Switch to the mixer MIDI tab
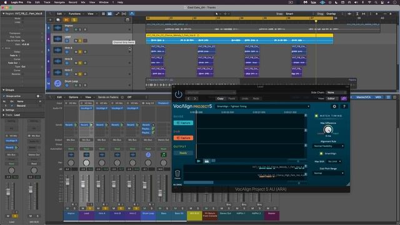The width and height of the screenshot is (400, 225). (378, 97)
